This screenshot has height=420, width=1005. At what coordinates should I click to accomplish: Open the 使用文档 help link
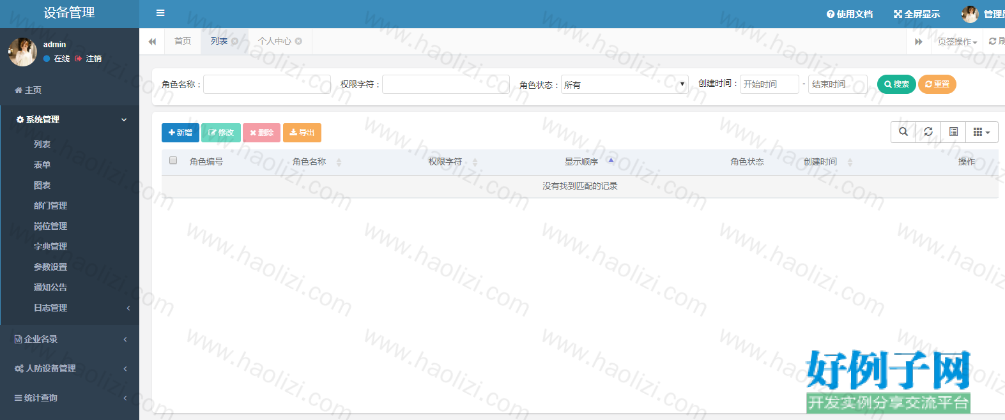click(x=850, y=14)
